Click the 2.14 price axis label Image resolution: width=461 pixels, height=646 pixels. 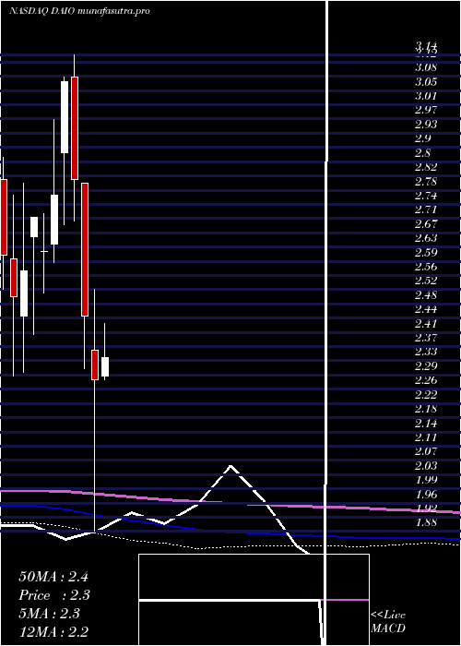pos(426,423)
